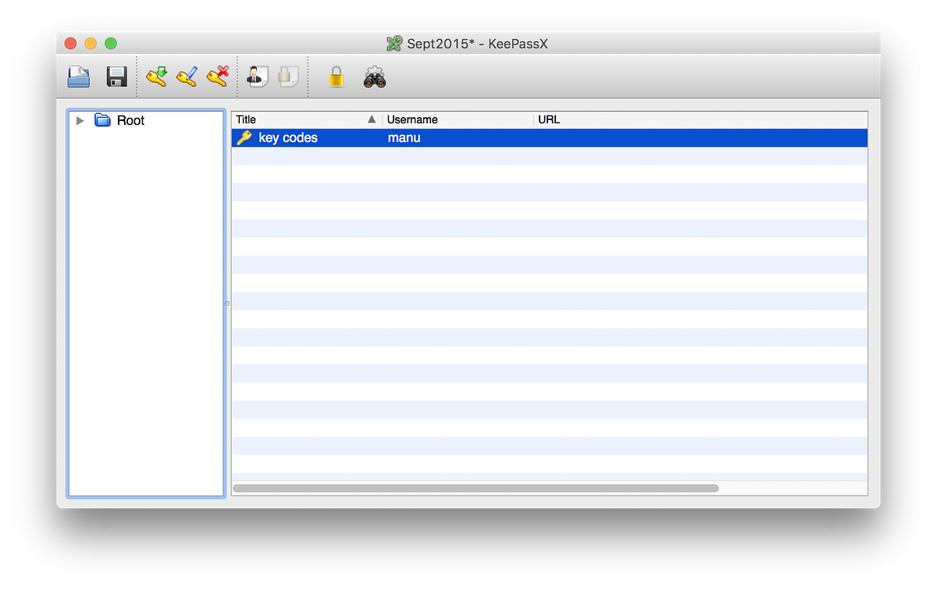Screen dimensions: 937x589
Task: Maximize the window with the green button
Action: pos(111,44)
